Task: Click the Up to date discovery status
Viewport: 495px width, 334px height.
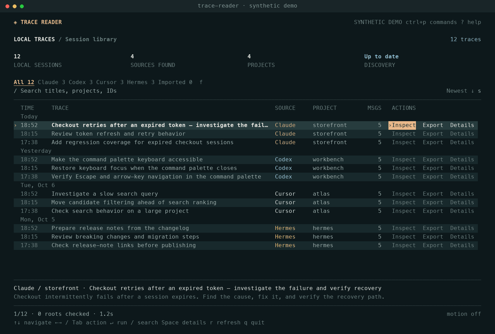Action: tap(382, 57)
